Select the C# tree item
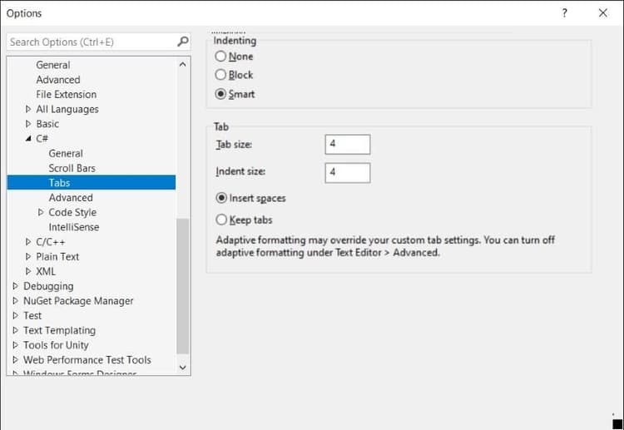The height and width of the screenshot is (430, 624). [42, 138]
